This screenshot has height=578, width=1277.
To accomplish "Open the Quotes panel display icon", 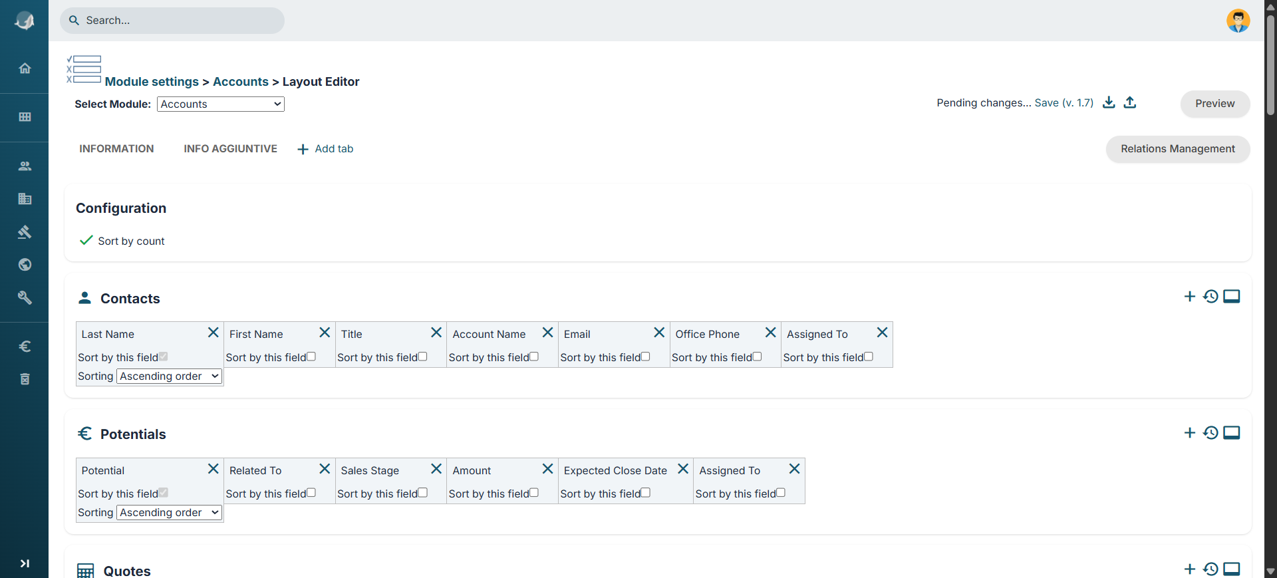I will [x=1232, y=569].
